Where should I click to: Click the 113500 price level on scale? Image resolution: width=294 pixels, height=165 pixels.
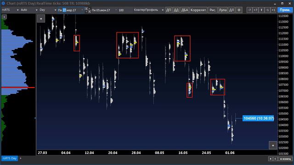(x=283, y=16)
